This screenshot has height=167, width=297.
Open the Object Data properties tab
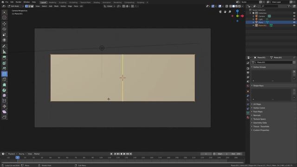pos(248,113)
